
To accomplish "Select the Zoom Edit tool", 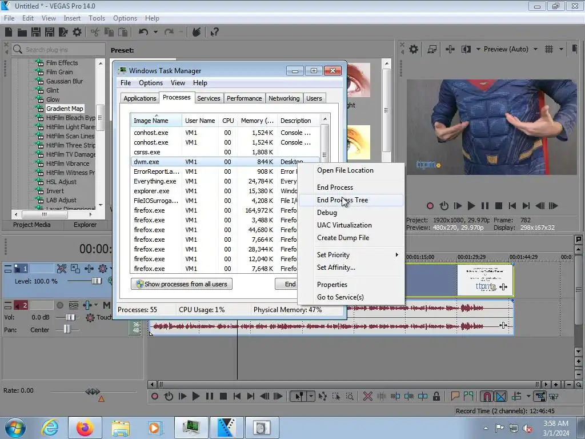I will (x=350, y=396).
